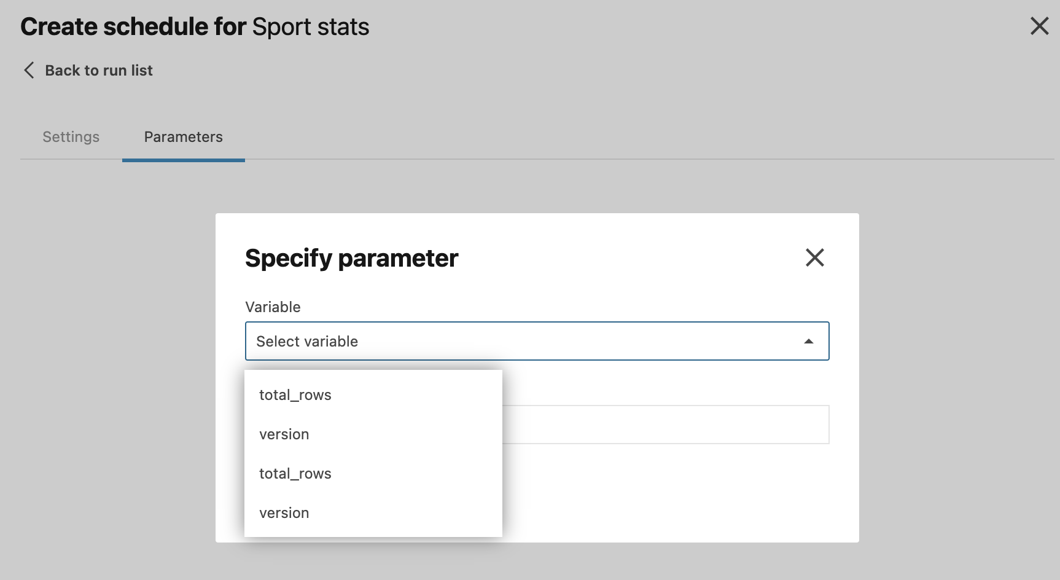Select the second total_rows entry
Viewport: 1060px width, 580px height.
(295, 473)
